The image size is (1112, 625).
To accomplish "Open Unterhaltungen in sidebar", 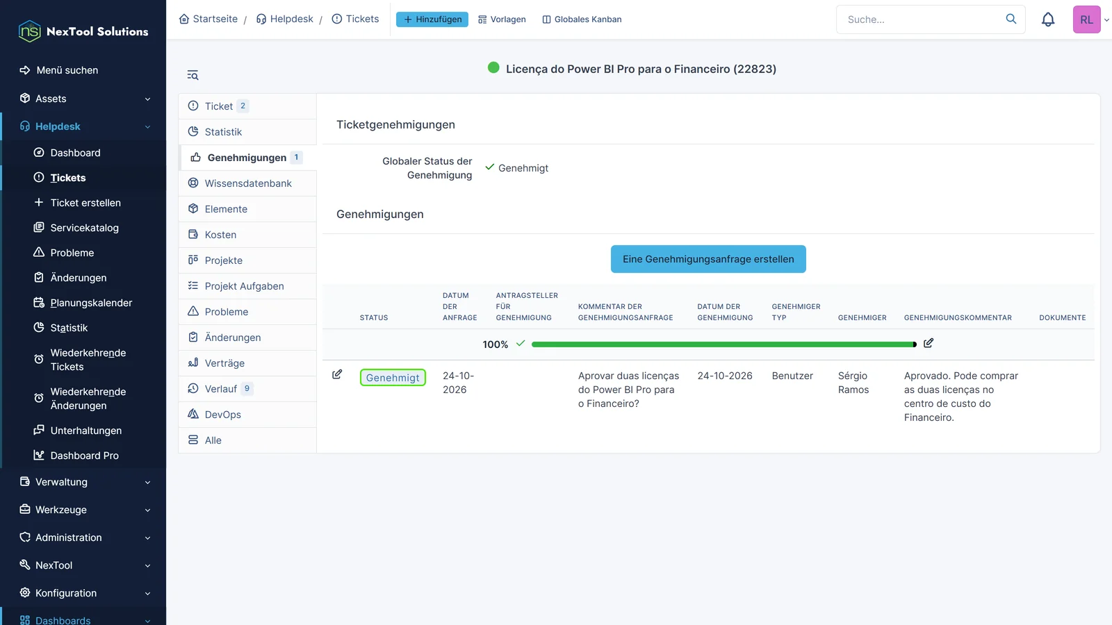I will (83, 431).
